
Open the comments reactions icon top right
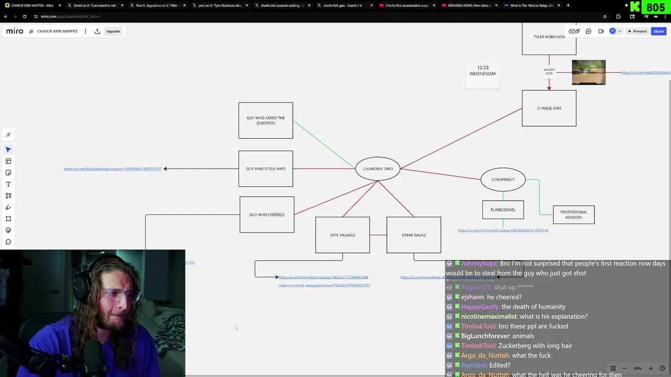pos(588,31)
